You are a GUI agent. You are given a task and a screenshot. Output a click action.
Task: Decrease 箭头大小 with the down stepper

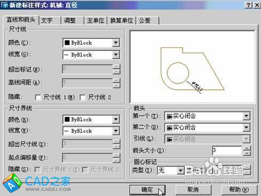247,153
